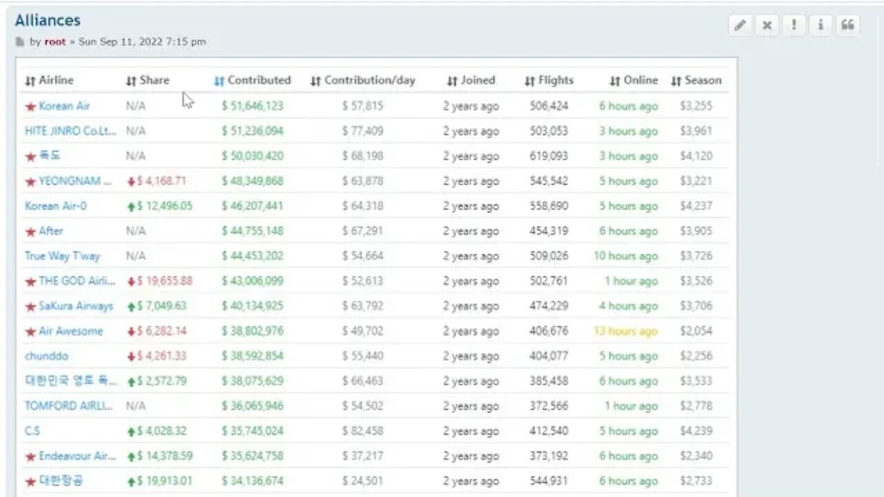Open the True Way T'way airline link

62,256
